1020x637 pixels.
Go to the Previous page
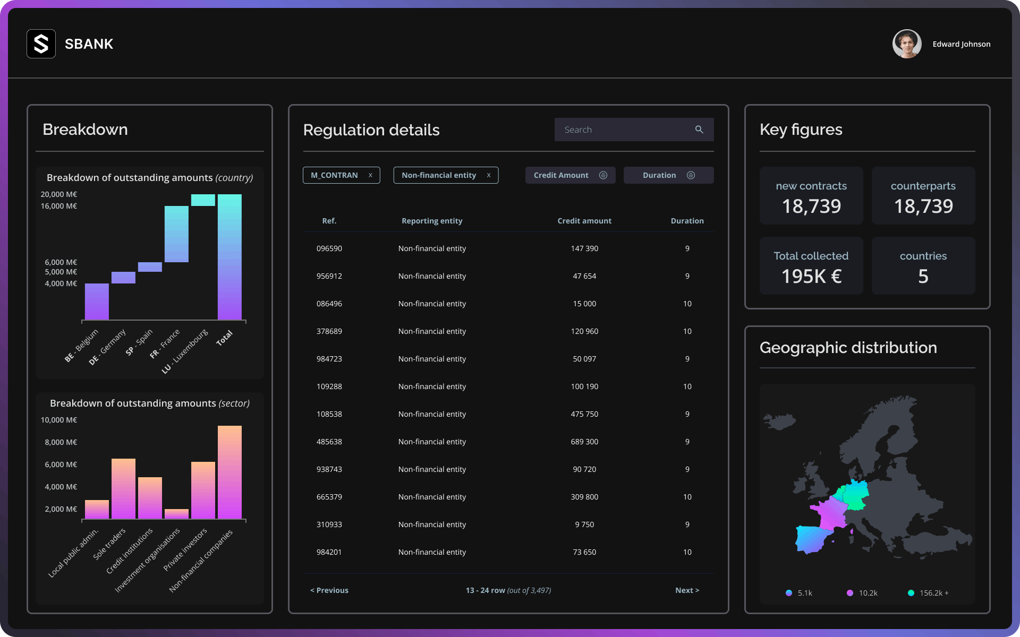point(329,590)
